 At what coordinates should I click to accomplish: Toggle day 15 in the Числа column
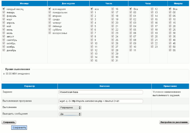tap(92, 60)
